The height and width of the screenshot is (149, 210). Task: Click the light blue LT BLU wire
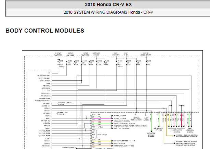(x=102, y=128)
